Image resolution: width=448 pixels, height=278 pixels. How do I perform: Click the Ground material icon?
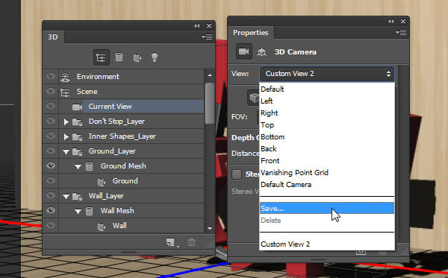coord(101,182)
